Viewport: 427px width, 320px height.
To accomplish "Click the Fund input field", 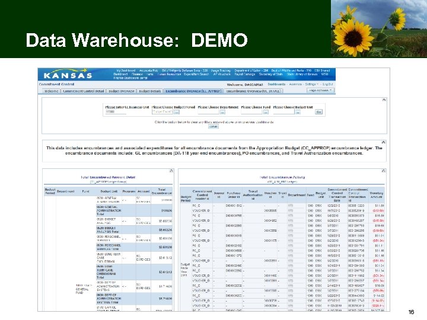I will 252,112.
